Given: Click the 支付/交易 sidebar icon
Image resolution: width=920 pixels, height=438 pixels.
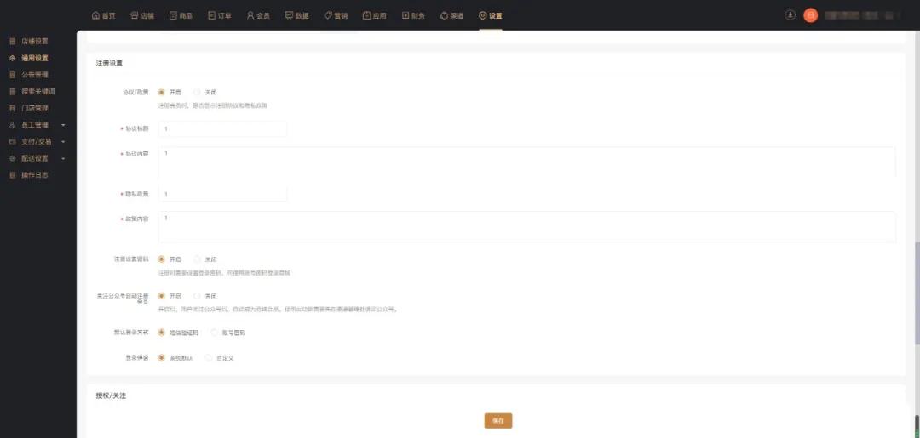Looking at the screenshot, I should click(x=12, y=142).
